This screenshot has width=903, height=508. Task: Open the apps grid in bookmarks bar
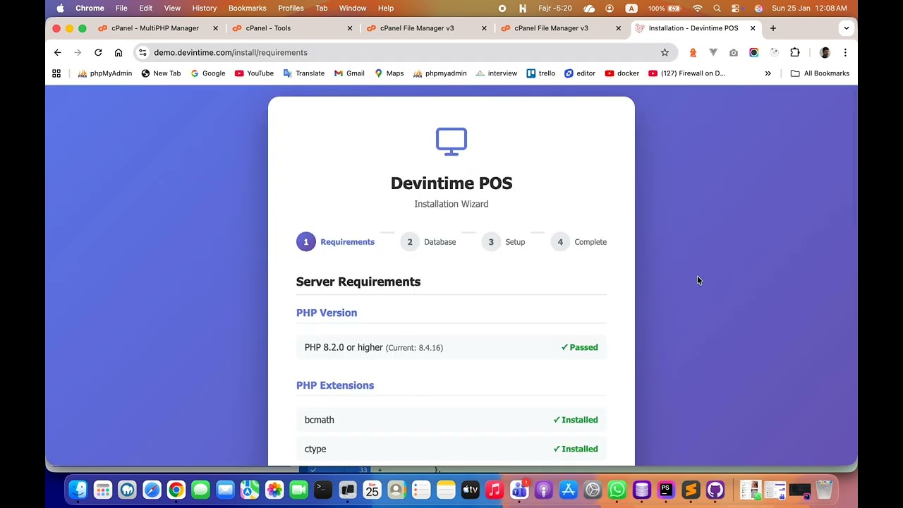coord(56,73)
